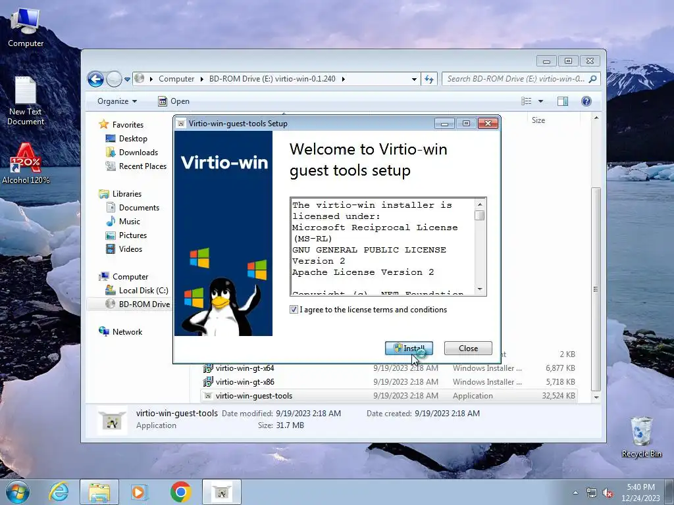Select Network in navigation pane
The height and width of the screenshot is (505, 674).
tap(127, 332)
